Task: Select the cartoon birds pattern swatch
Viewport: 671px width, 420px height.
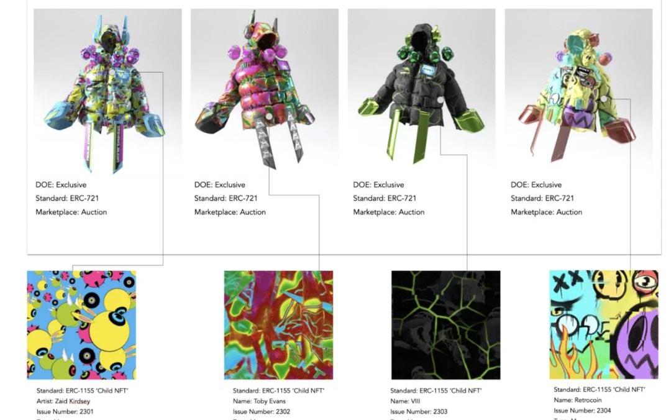Action: click(x=81, y=325)
